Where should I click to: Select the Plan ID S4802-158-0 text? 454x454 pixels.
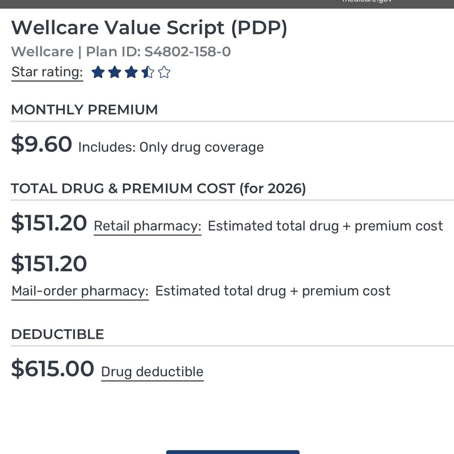coord(121,52)
